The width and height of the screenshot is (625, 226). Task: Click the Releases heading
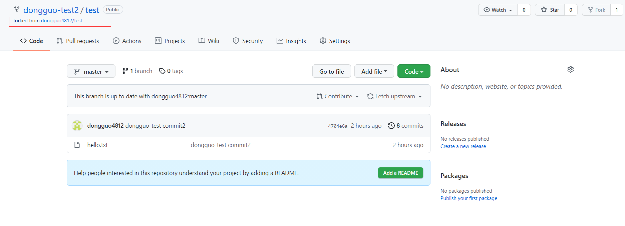click(x=453, y=124)
